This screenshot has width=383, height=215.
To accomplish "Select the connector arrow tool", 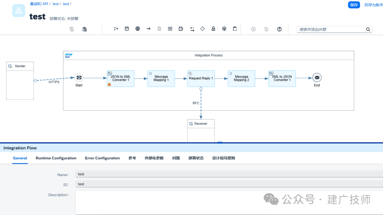I will [x=149, y=29].
